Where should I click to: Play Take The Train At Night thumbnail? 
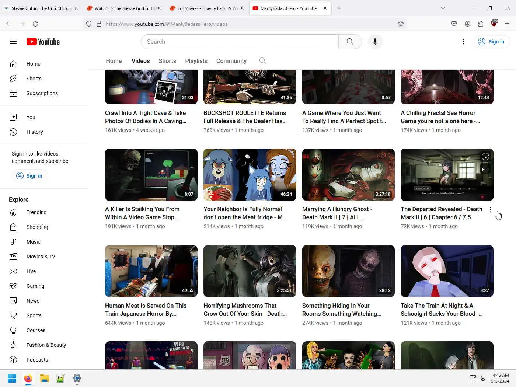(x=447, y=271)
